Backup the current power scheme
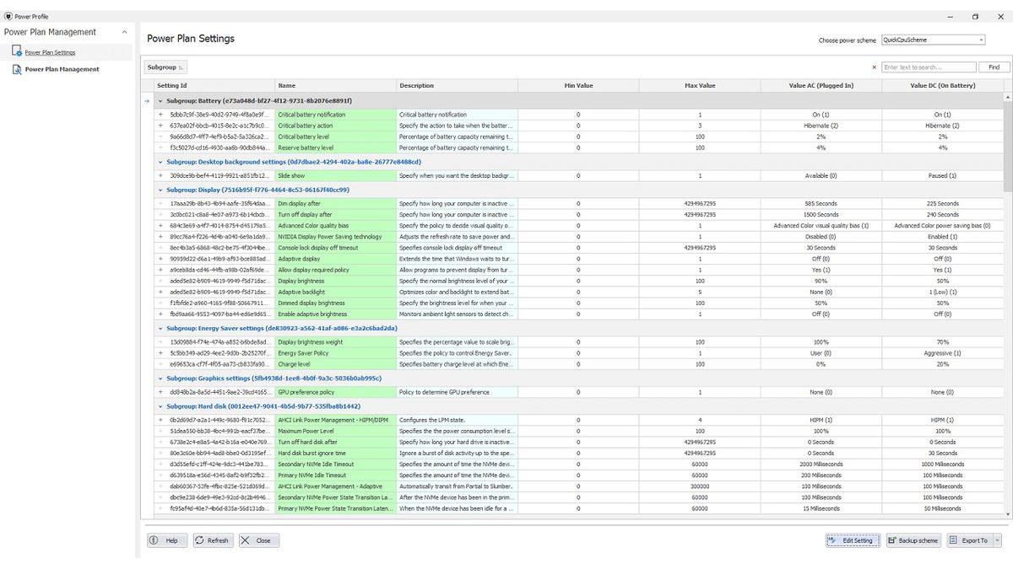 913,540
